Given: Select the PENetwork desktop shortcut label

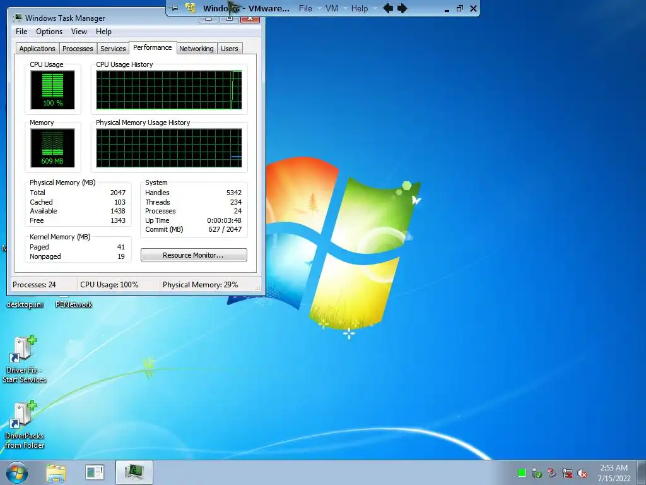Looking at the screenshot, I should coord(74,304).
